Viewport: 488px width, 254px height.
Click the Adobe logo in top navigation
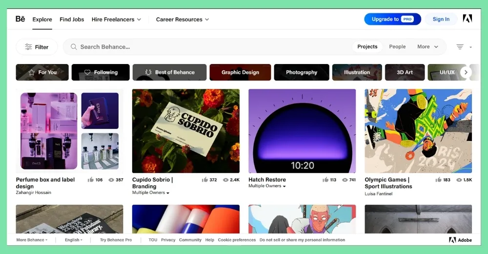tap(467, 19)
